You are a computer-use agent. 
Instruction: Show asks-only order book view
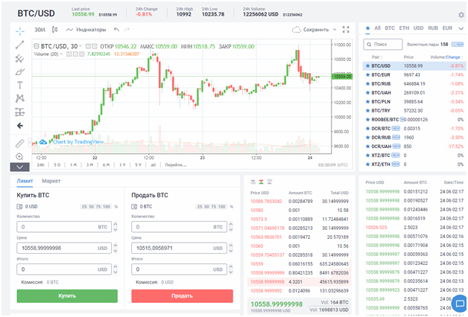pos(253,182)
